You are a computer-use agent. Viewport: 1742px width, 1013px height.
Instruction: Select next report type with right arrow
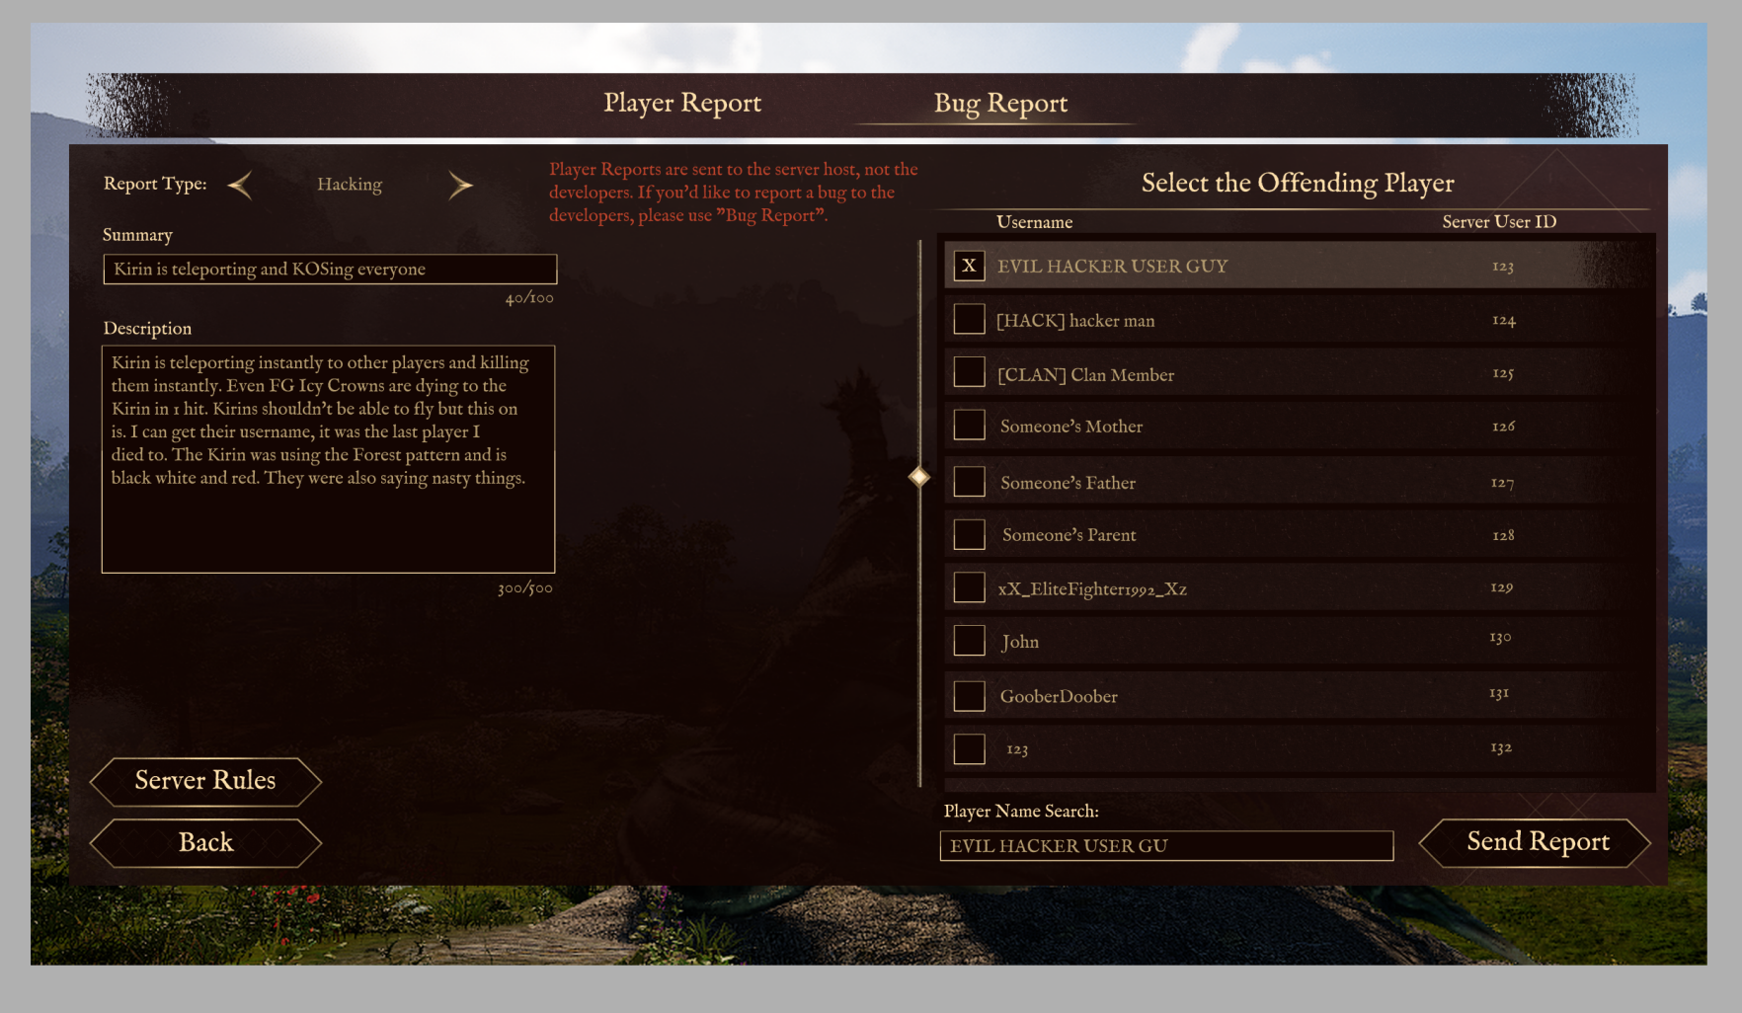click(x=460, y=185)
